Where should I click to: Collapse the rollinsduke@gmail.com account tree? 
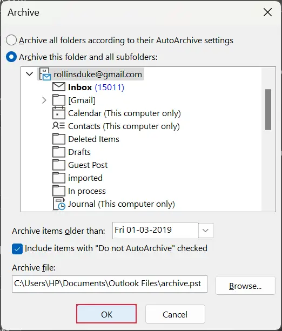tap(29, 74)
